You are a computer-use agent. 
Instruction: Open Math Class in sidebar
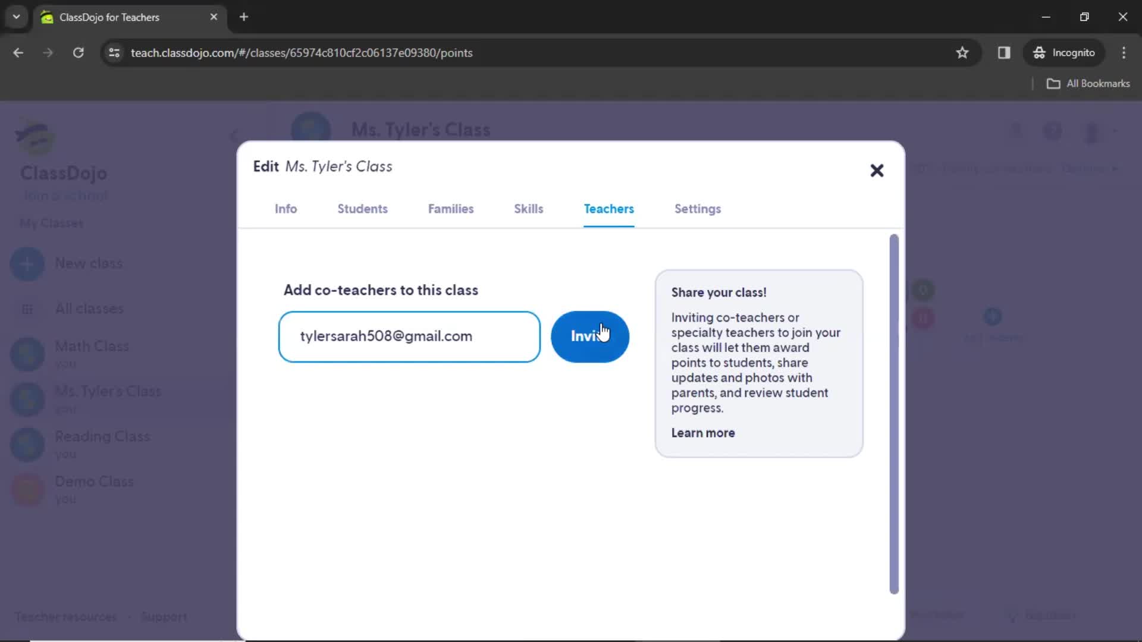(92, 346)
